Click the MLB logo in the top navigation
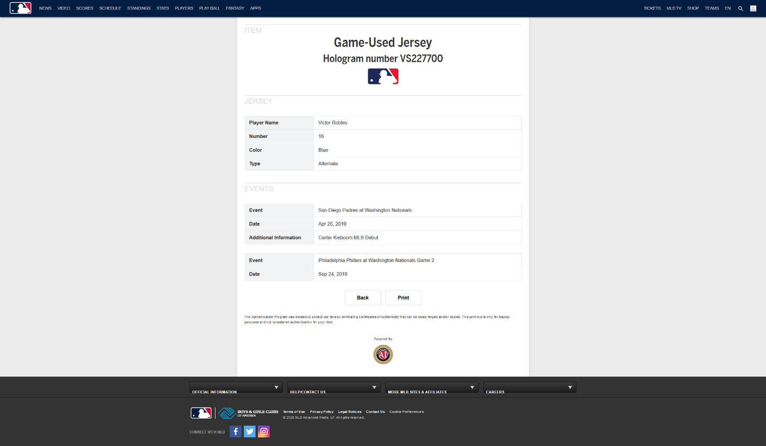The width and height of the screenshot is (766, 446). [x=20, y=8]
